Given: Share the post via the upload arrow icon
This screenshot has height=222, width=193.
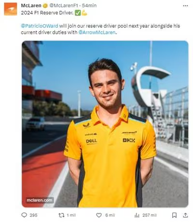Looking at the screenshot, I should click(185, 215).
